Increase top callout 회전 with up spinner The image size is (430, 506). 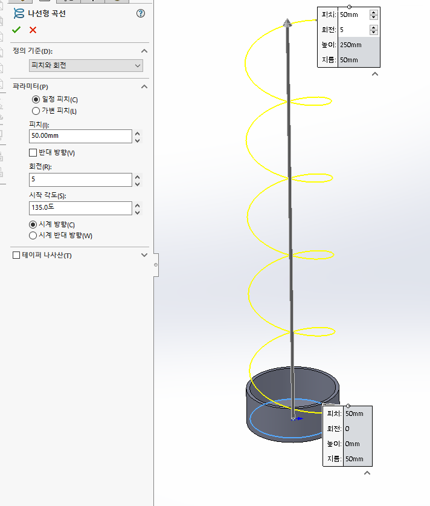(x=374, y=27)
